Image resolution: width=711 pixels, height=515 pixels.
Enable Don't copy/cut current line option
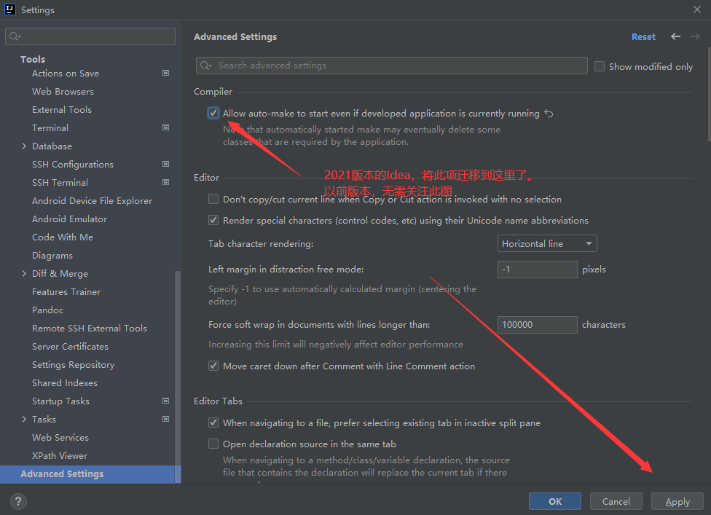213,199
